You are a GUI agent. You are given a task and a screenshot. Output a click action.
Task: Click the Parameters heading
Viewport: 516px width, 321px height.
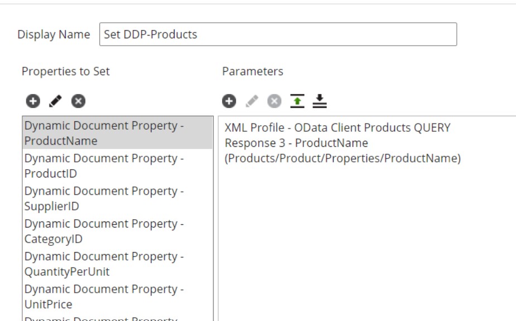point(252,71)
